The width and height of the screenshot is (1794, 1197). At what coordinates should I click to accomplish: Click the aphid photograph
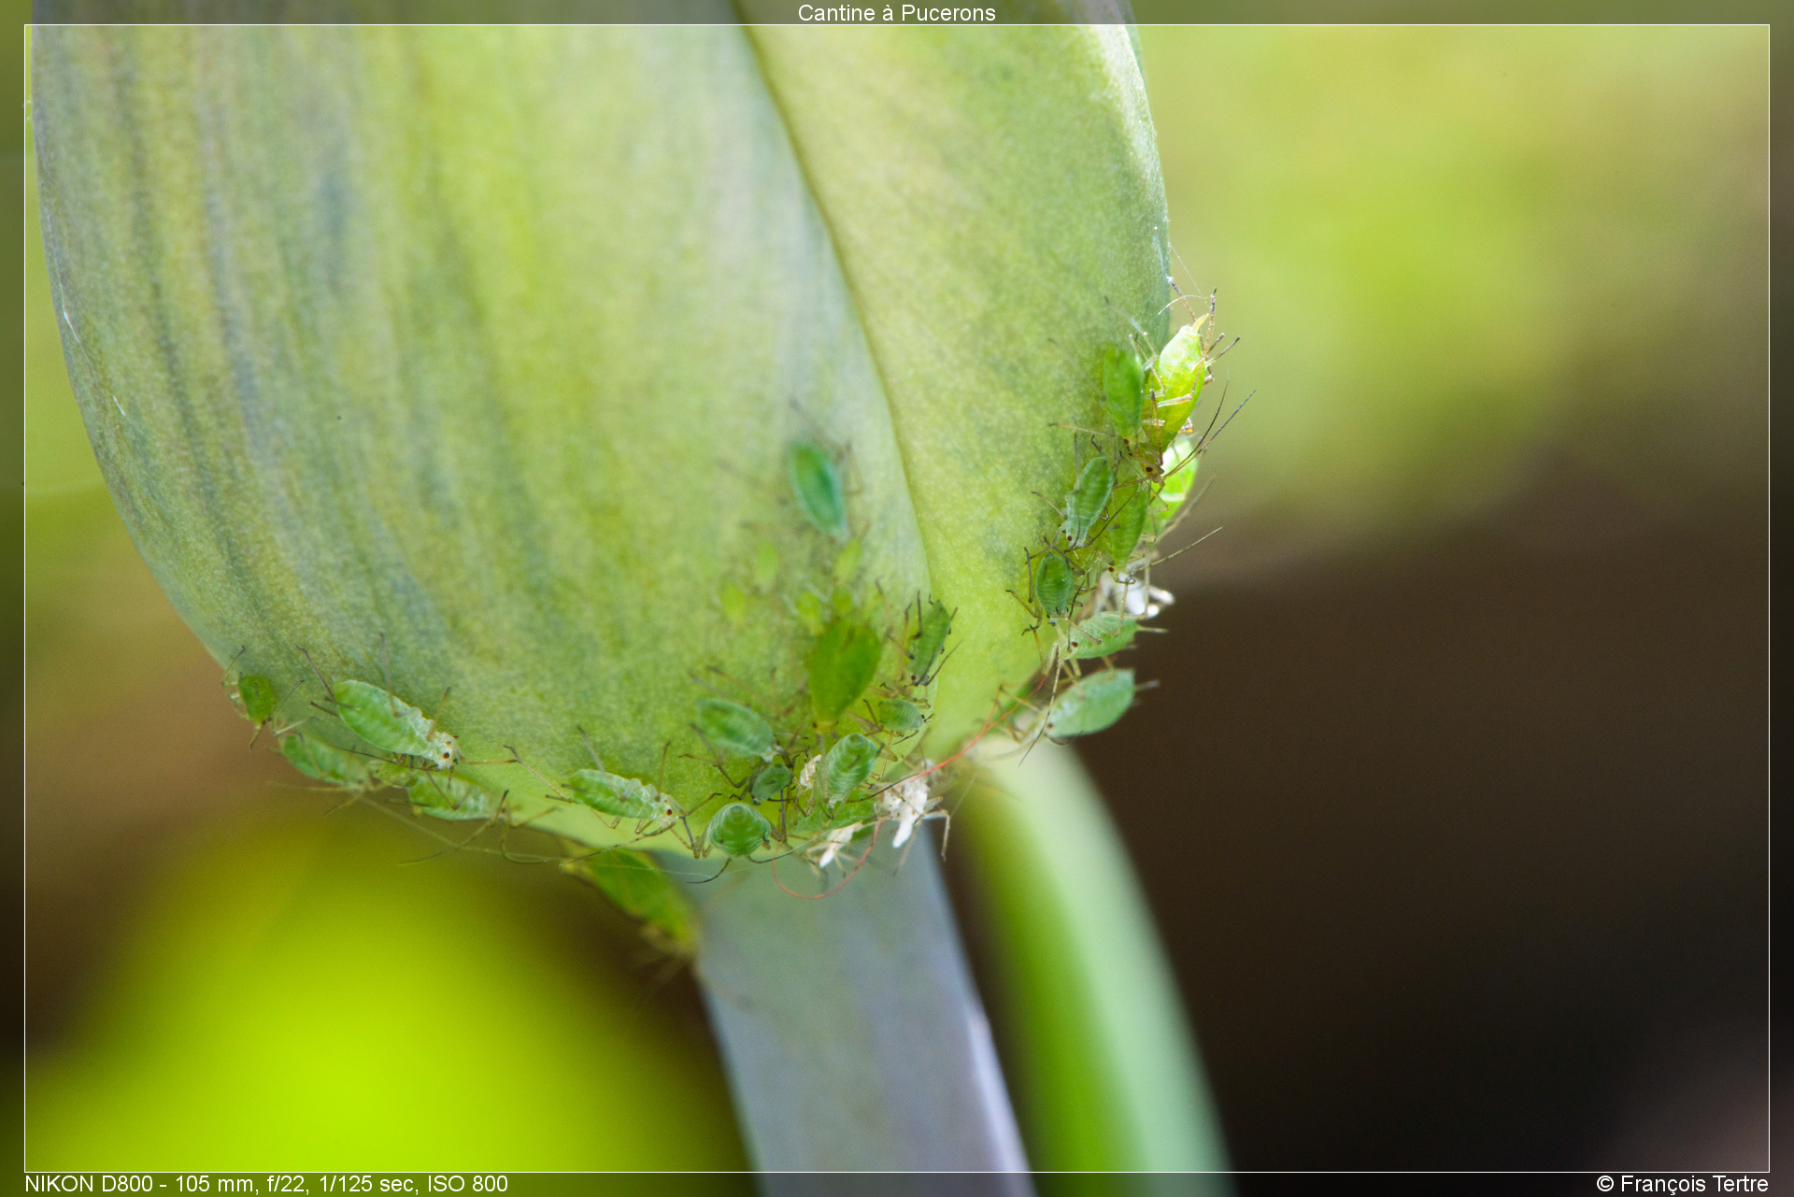[897, 598]
